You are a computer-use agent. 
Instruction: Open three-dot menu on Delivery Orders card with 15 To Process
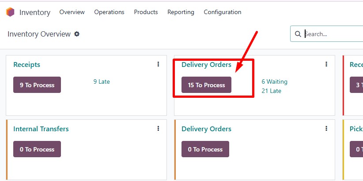tap(326, 64)
